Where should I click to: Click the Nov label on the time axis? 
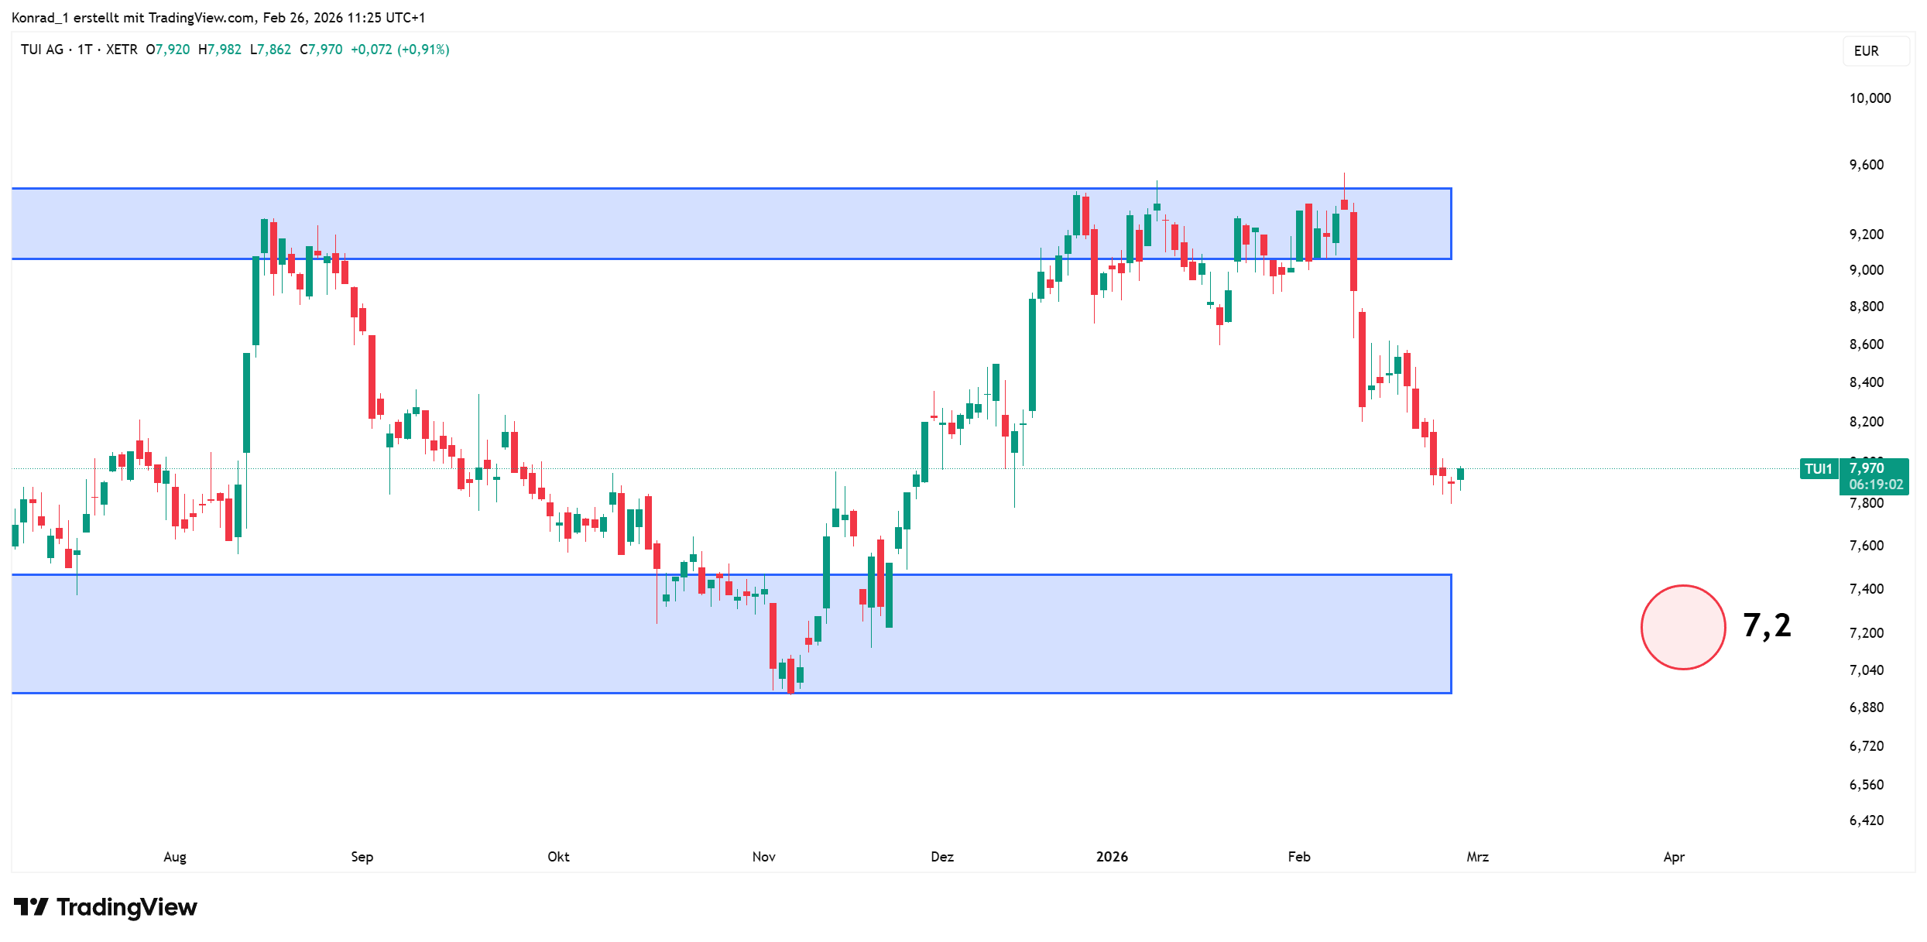point(763,857)
